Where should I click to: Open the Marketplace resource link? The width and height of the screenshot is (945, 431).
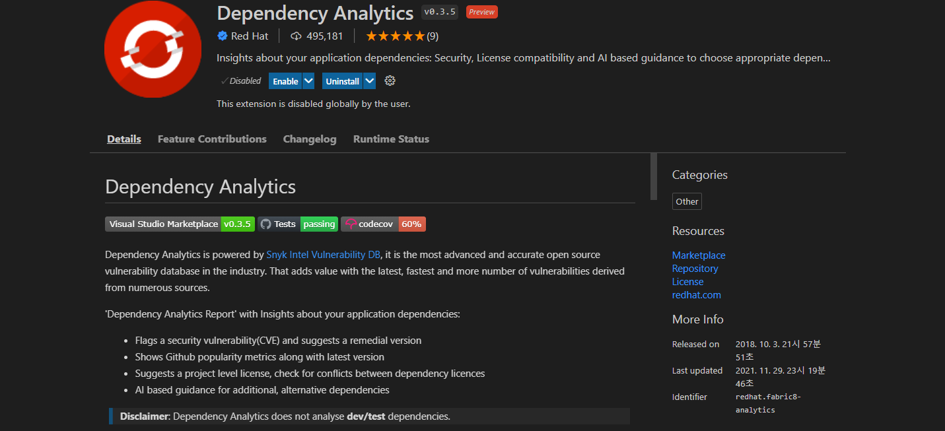tap(699, 255)
